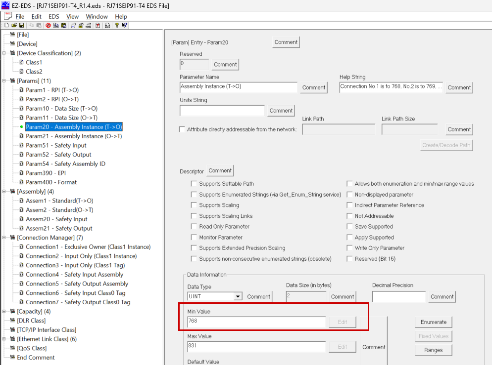This screenshot has height=365, width=492.
Task: Enable Supports Settable Path checkbox
Action: [194, 183]
